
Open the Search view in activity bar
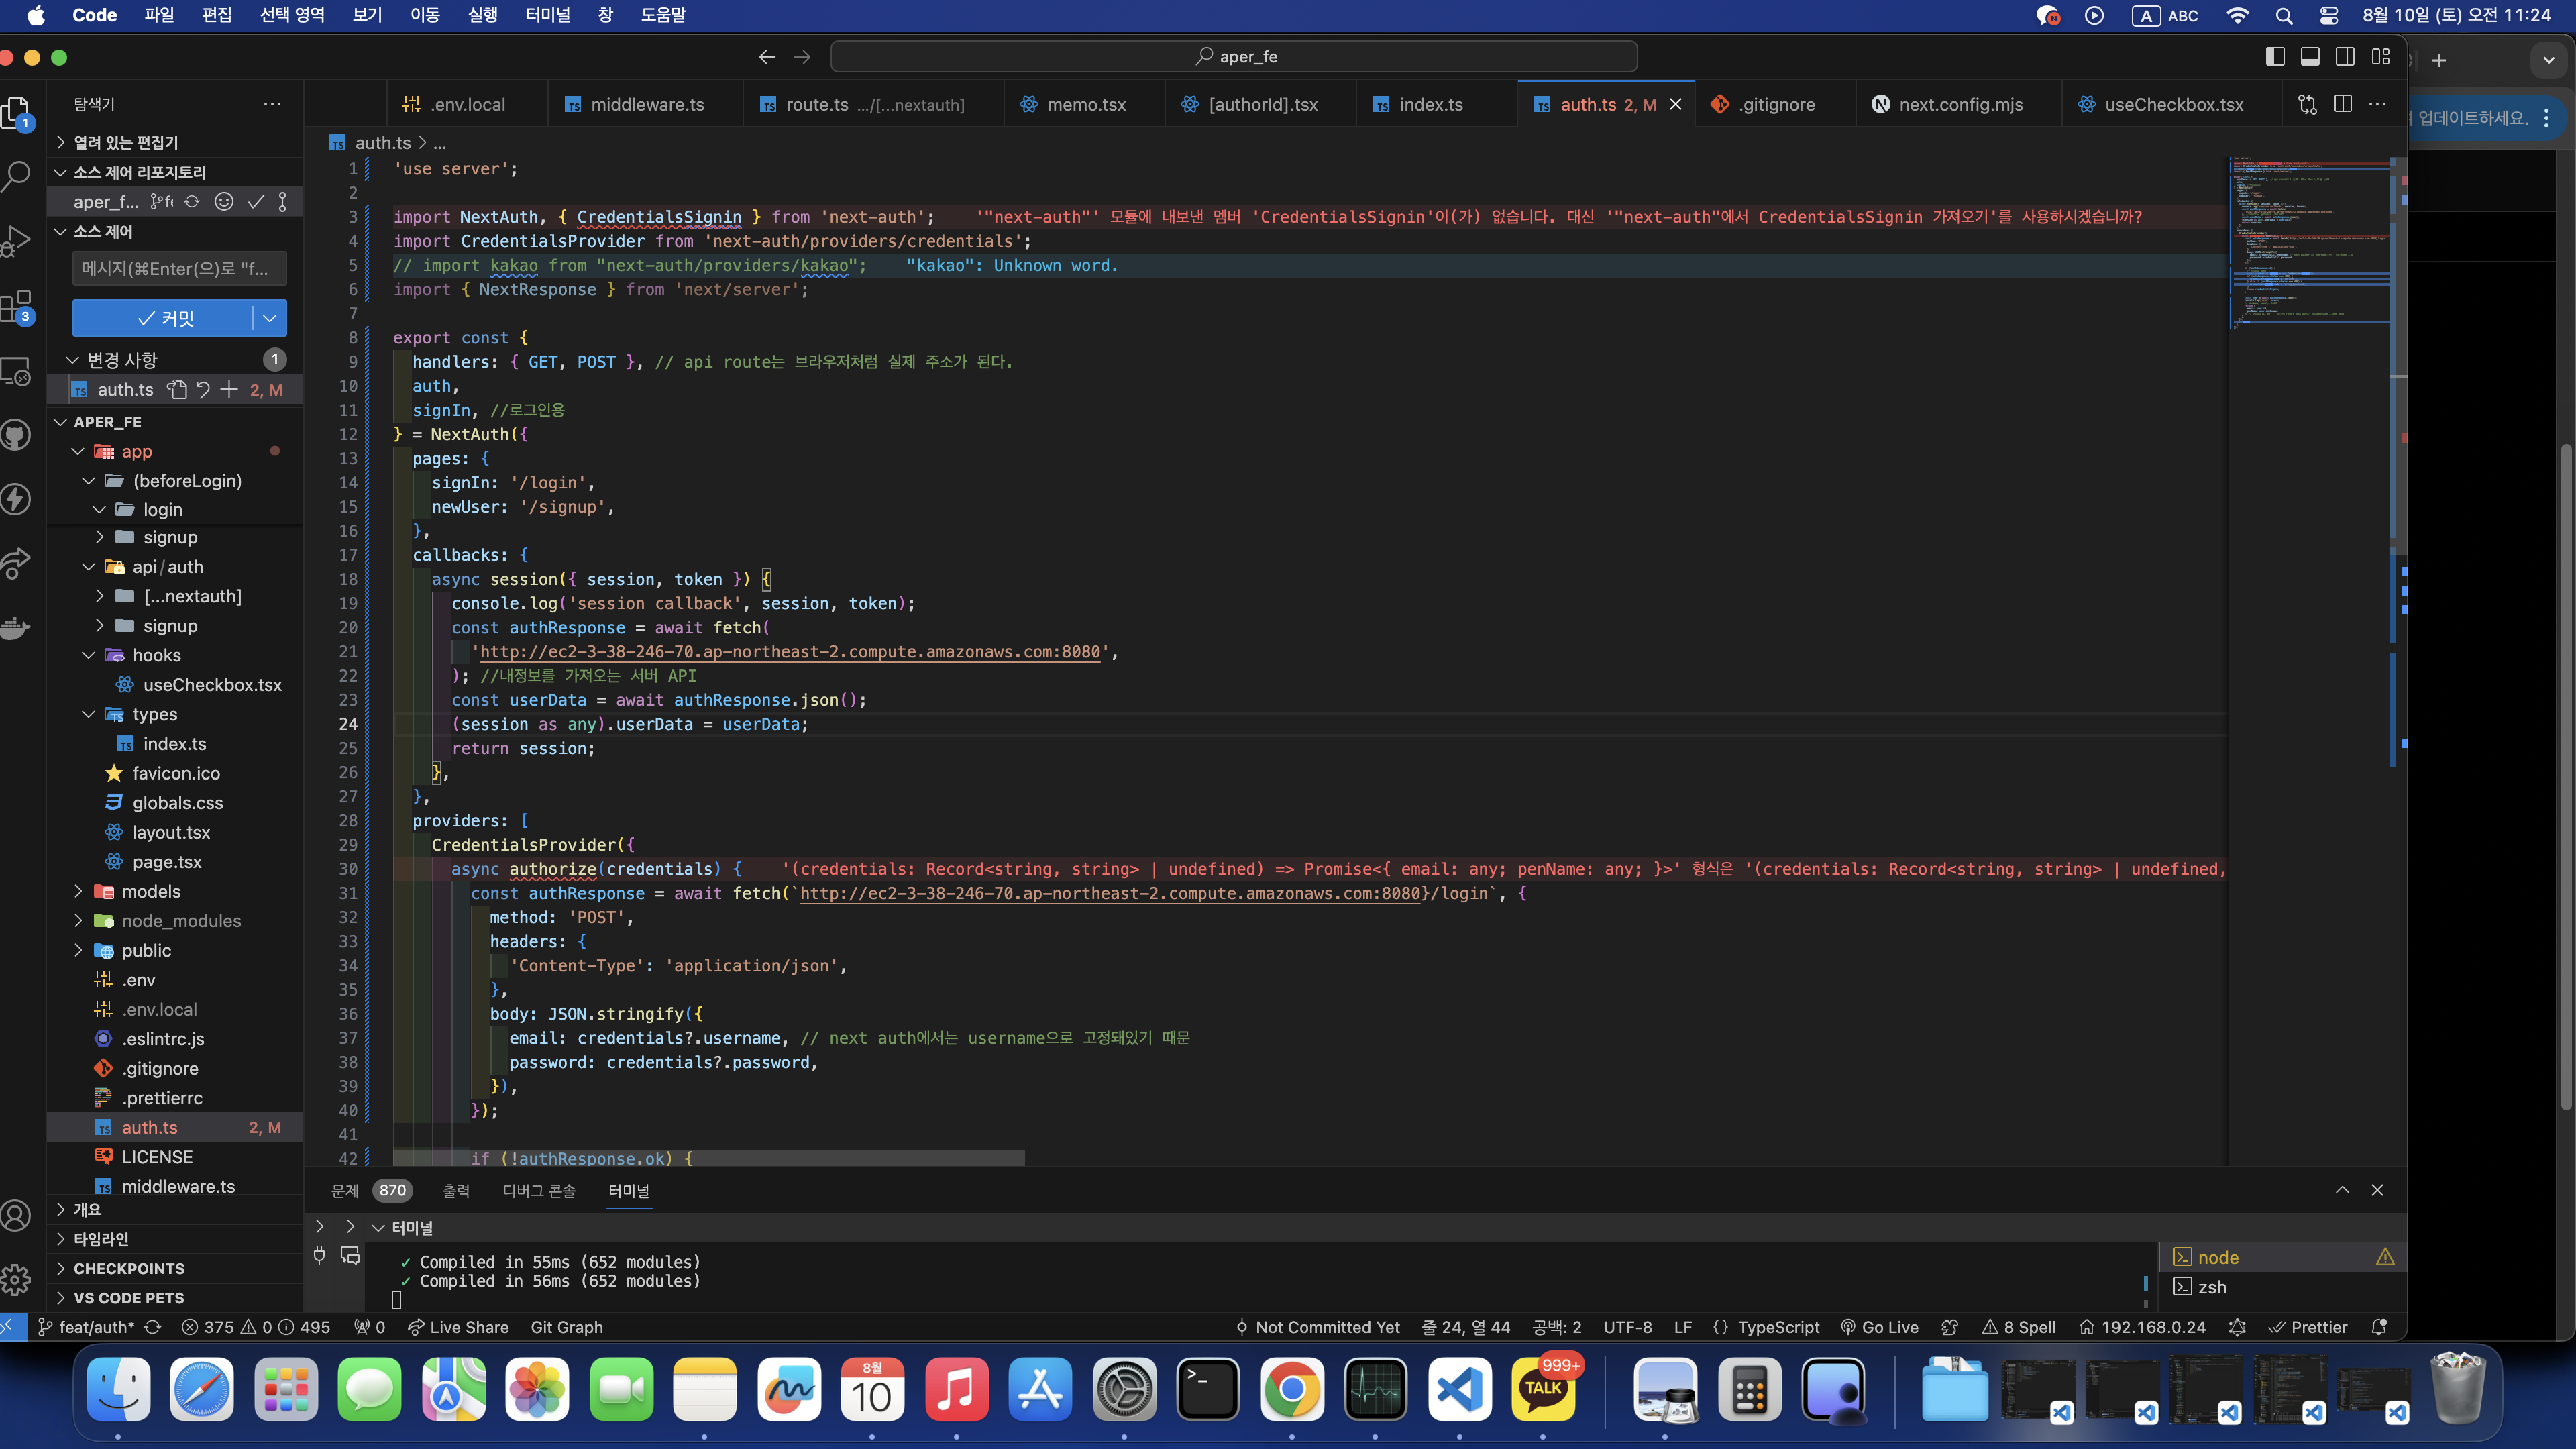[x=17, y=176]
